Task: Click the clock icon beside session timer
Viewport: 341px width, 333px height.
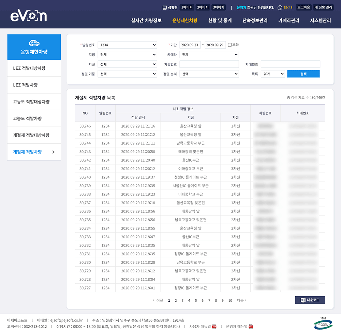Action: (x=280, y=7)
